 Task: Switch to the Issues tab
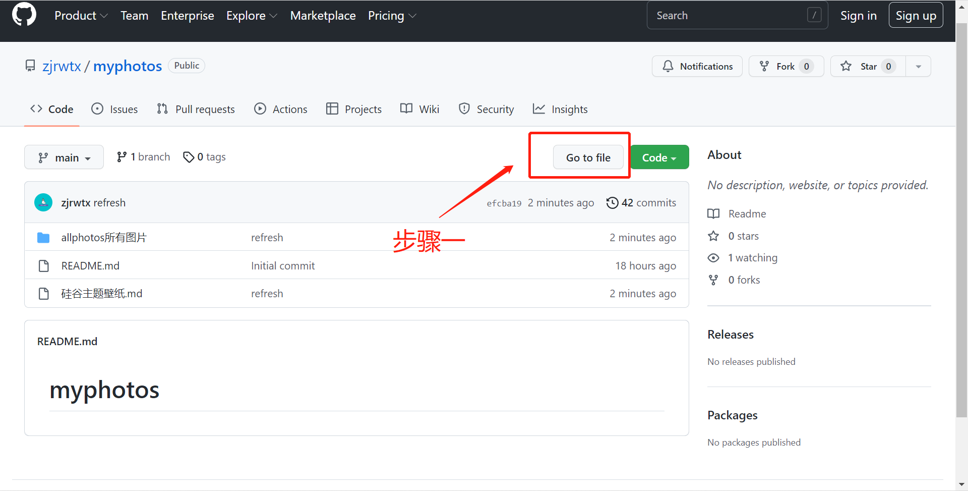click(x=114, y=109)
